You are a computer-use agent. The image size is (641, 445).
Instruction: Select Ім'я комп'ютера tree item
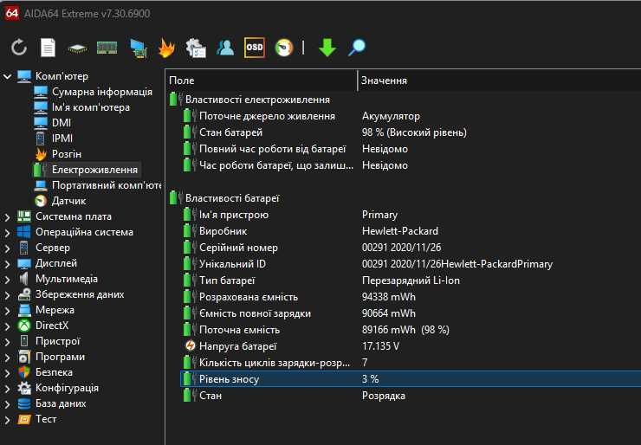(90, 107)
